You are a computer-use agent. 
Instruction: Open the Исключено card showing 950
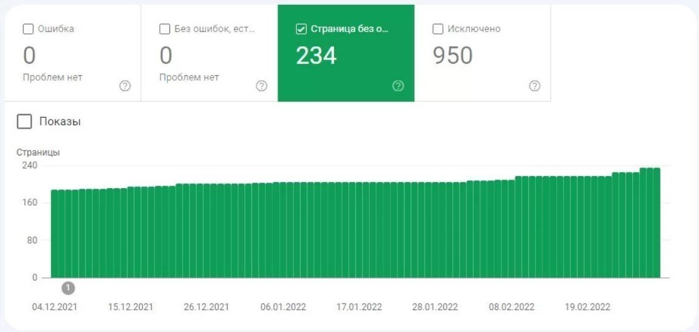click(452, 56)
